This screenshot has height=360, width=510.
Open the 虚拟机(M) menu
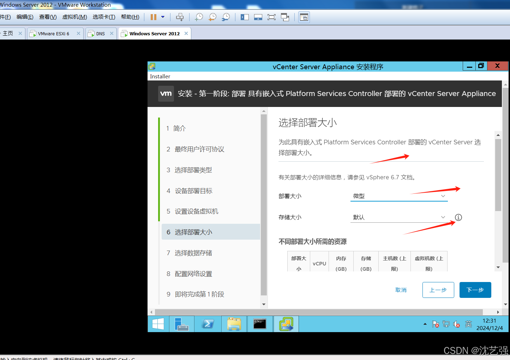[74, 17]
